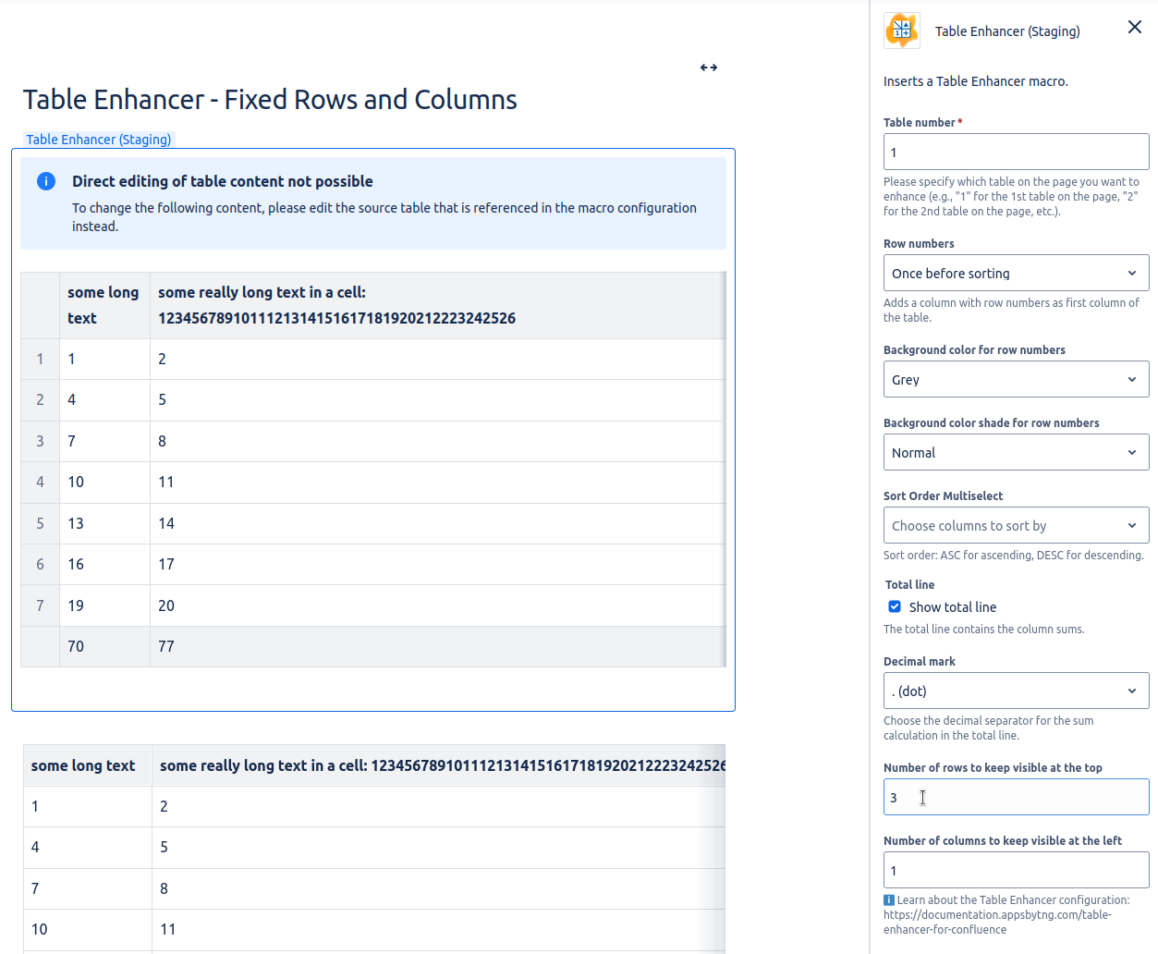The image size is (1158, 954).
Task: Click cell containing 11 in source table
Action: pyautogui.click(x=168, y=930)
